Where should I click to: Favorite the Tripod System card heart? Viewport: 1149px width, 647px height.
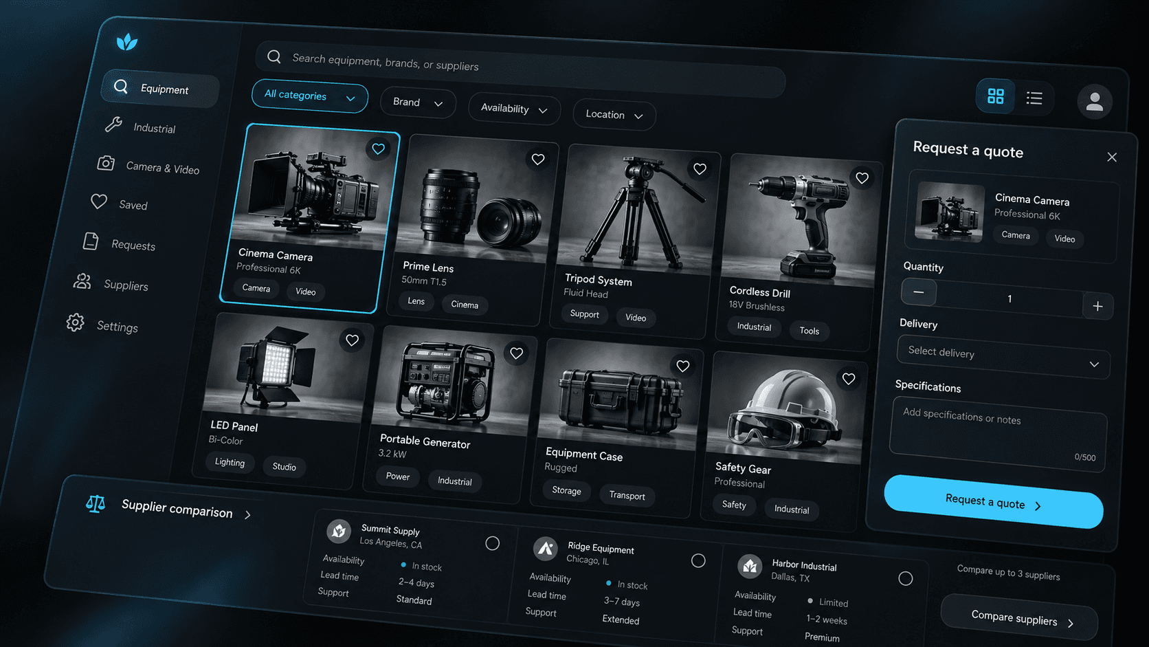click(x=700, y=169)
